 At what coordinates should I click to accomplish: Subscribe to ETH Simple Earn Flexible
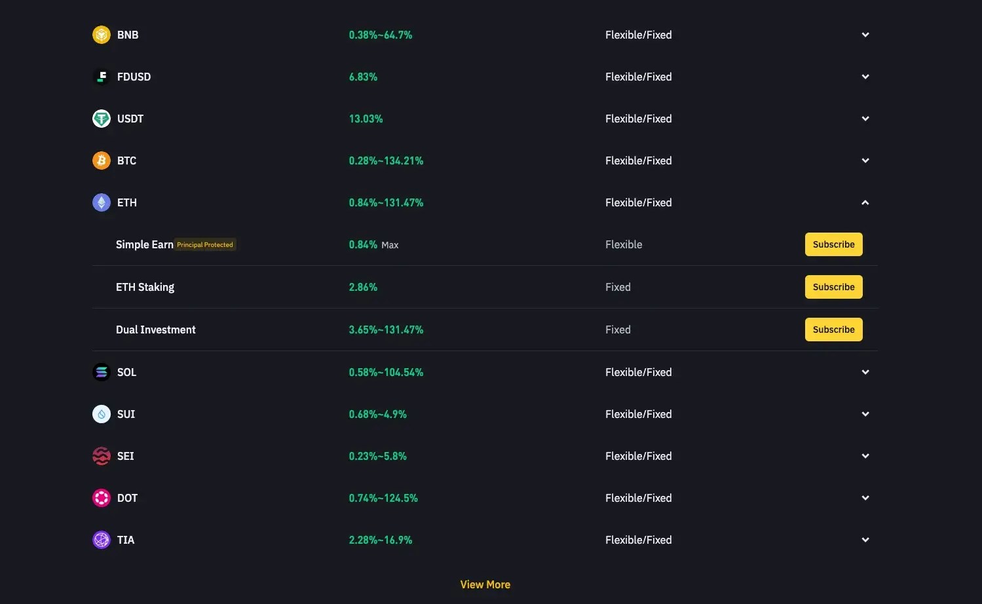pos(833,244)
